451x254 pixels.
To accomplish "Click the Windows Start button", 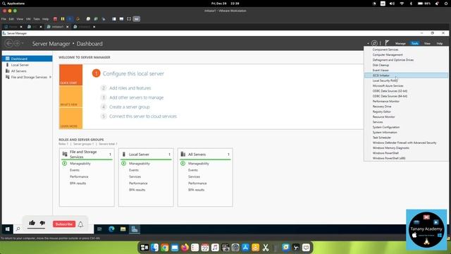I will pyautogui.click(x=8, y=229).
